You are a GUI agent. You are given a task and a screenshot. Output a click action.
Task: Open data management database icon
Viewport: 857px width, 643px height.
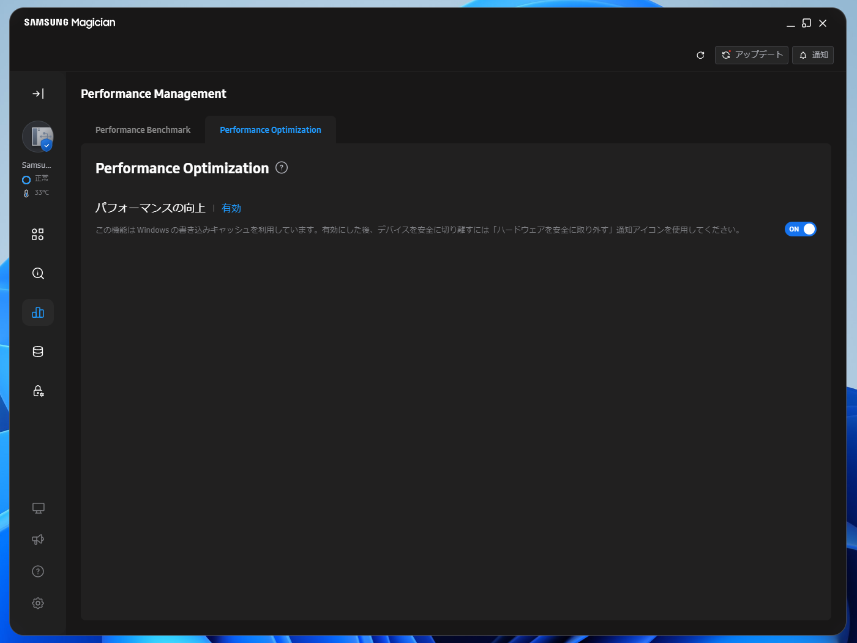coord(38,352)
